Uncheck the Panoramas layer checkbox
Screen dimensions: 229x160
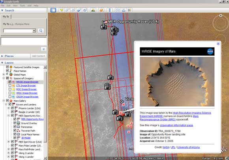point(15,127)
